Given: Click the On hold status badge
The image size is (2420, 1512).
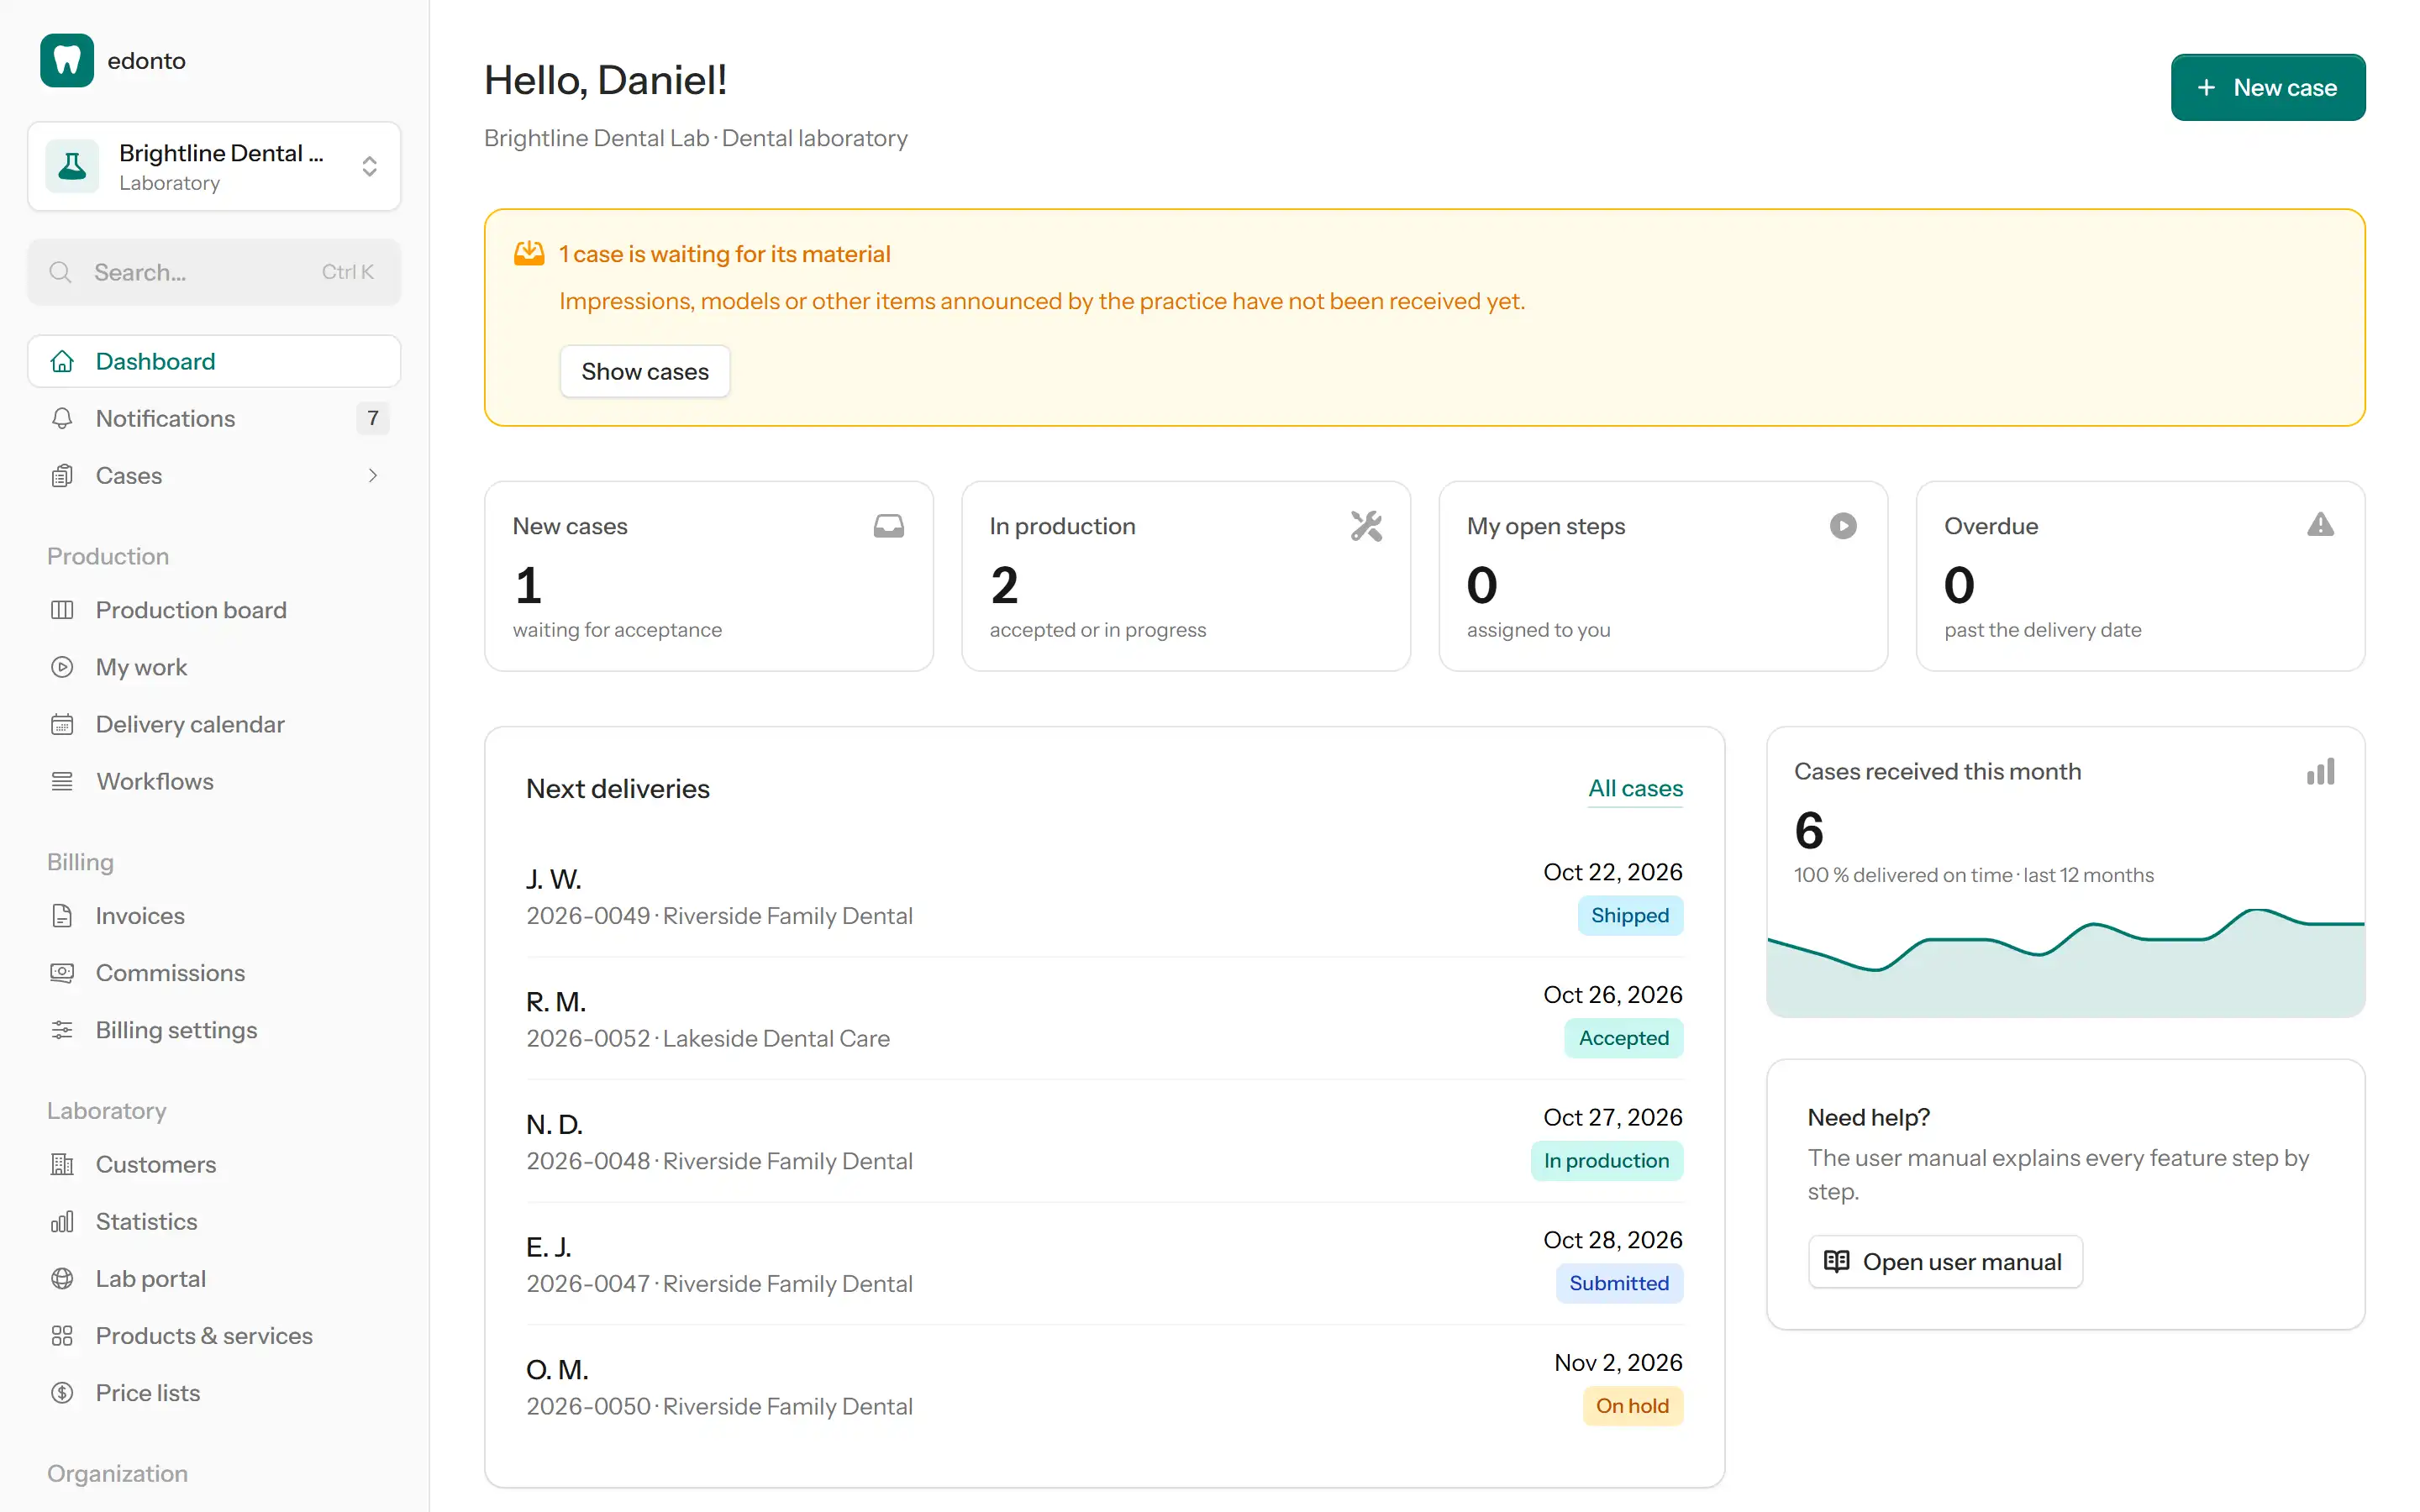Looking at the screenshot, I should (x=1632, y=1405).
